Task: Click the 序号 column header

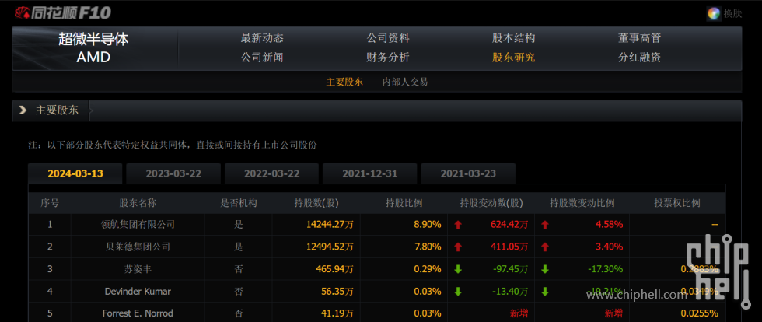Action: (x=50, y=203)
